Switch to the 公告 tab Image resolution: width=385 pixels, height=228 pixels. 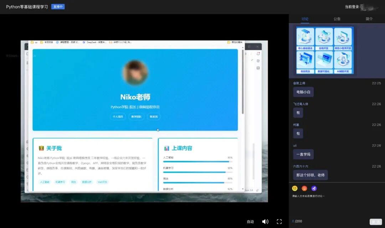coord(337,18)
